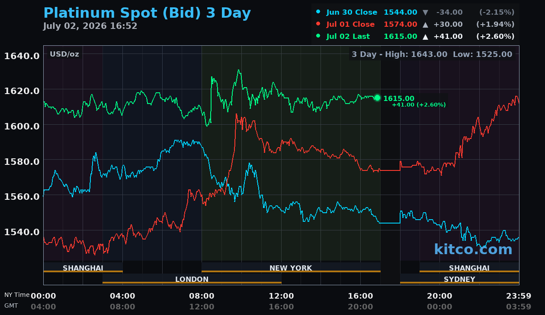Click the white 16:00 NY time tick
Image resolution: width=545 pixels, height=315 pixels.
(x=360, y=296)
